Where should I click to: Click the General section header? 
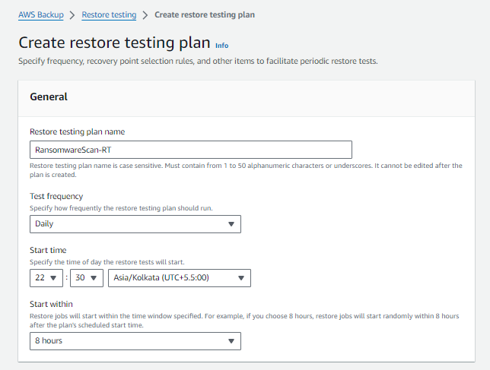point(49,96)
